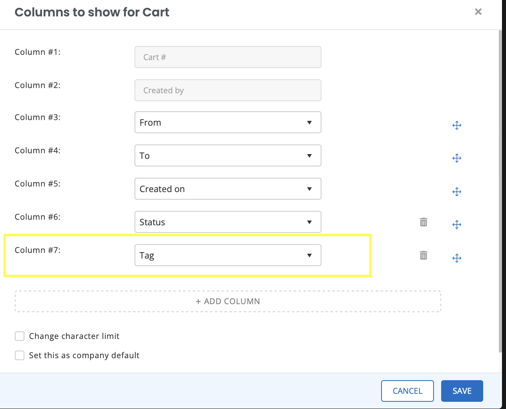
Task: Click the SAVE button
Action: tap(462, 391)
